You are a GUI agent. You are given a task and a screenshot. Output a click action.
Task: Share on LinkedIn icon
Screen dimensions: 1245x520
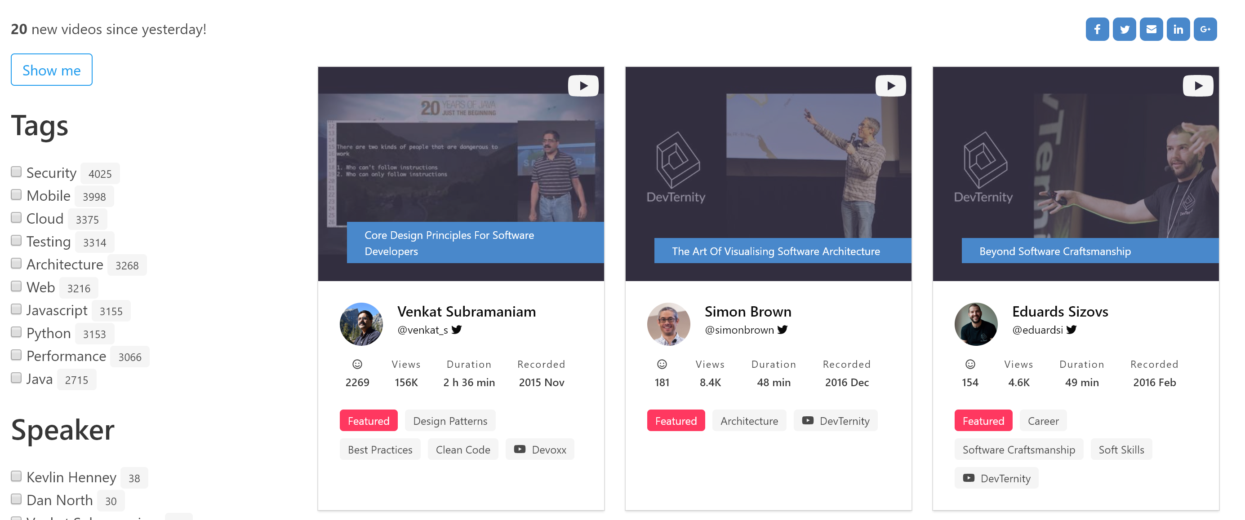click(1178, 30)
